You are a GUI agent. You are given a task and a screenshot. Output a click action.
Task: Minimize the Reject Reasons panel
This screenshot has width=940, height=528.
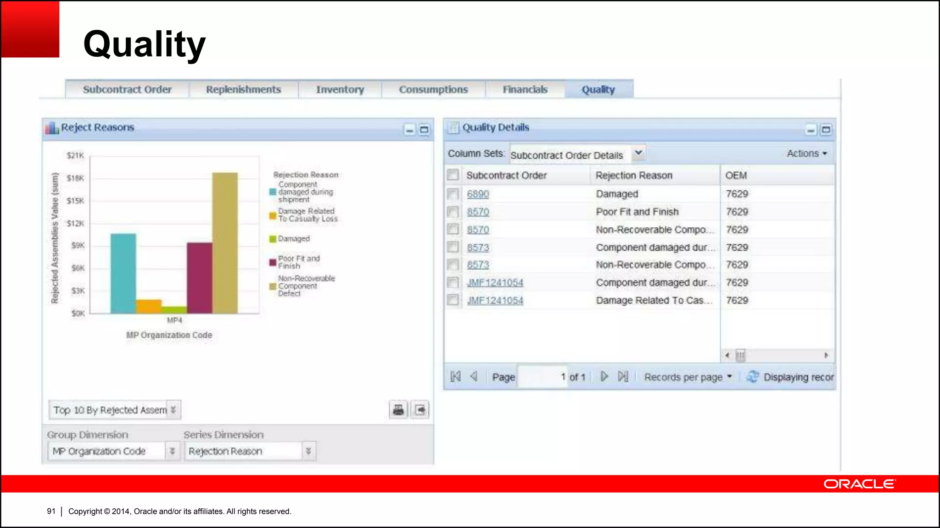pos(409,130)
